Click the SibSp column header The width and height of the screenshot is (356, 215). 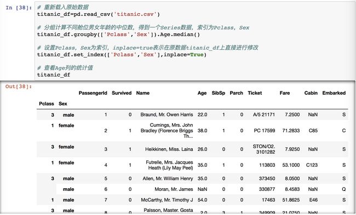pos(219,93)
